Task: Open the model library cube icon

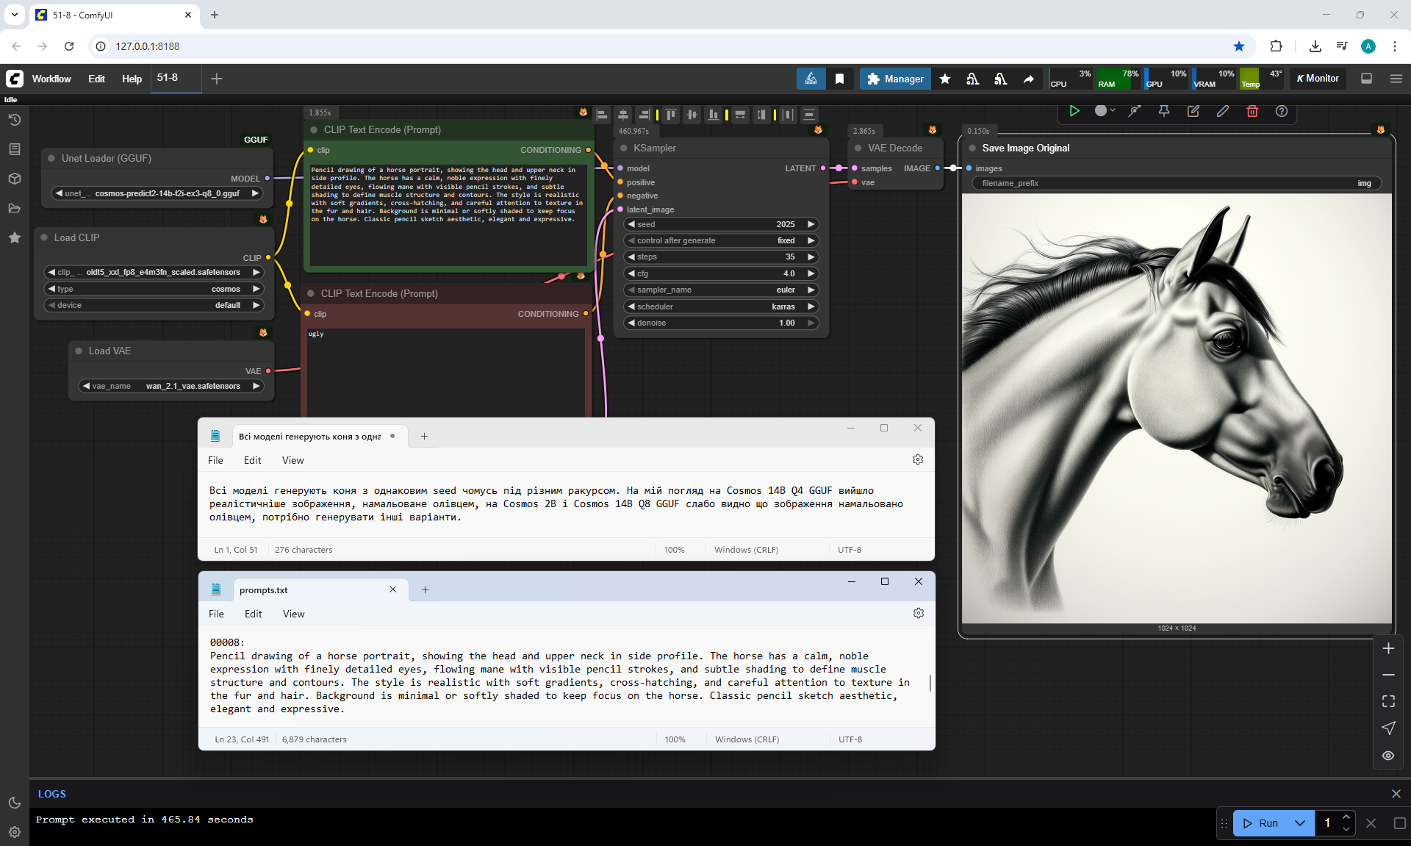Action: click(14, 179)
